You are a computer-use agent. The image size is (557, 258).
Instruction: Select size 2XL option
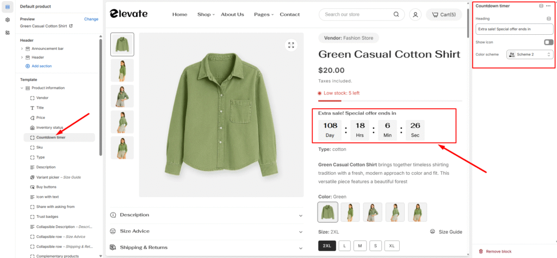(327, 246)
